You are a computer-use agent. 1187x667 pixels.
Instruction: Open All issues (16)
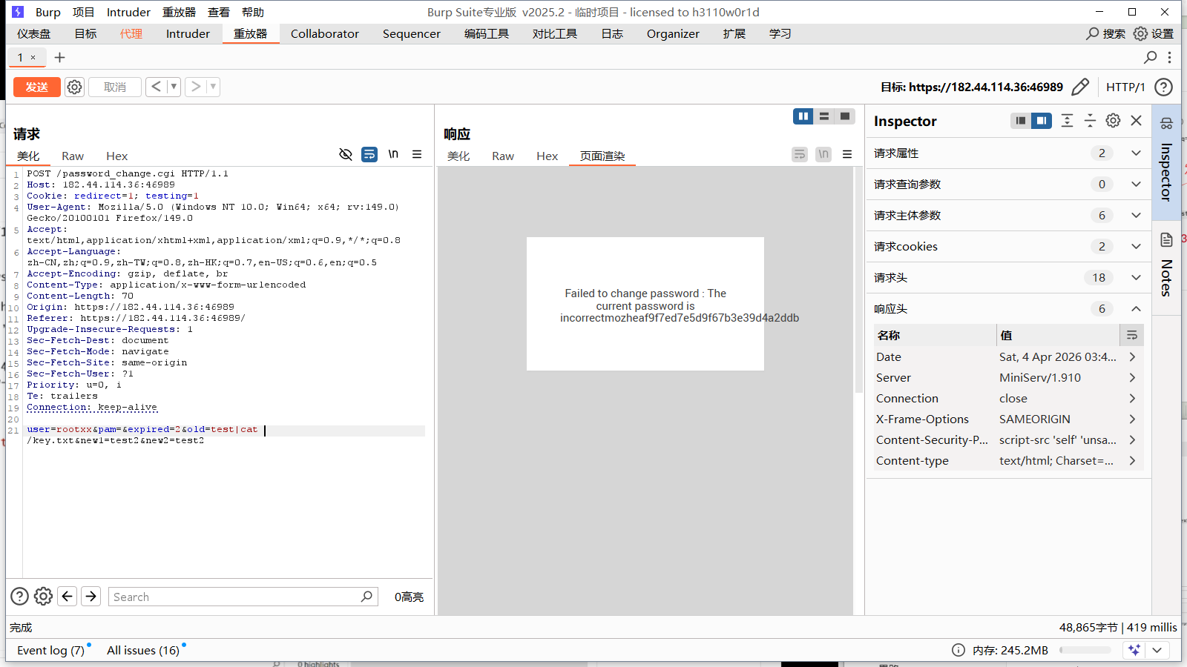click(143, 650)
